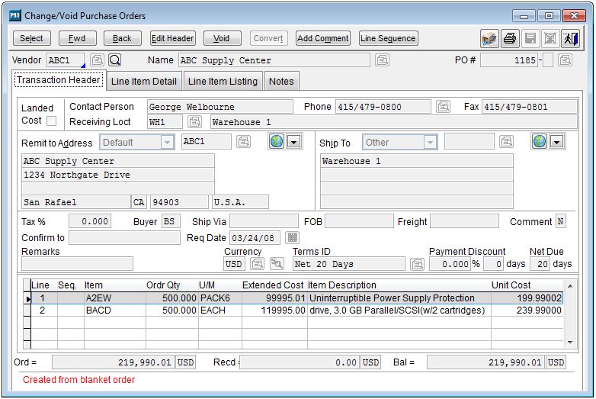Click Ord total field 219,990.01

pyautogui.click(x=114, y=362)
